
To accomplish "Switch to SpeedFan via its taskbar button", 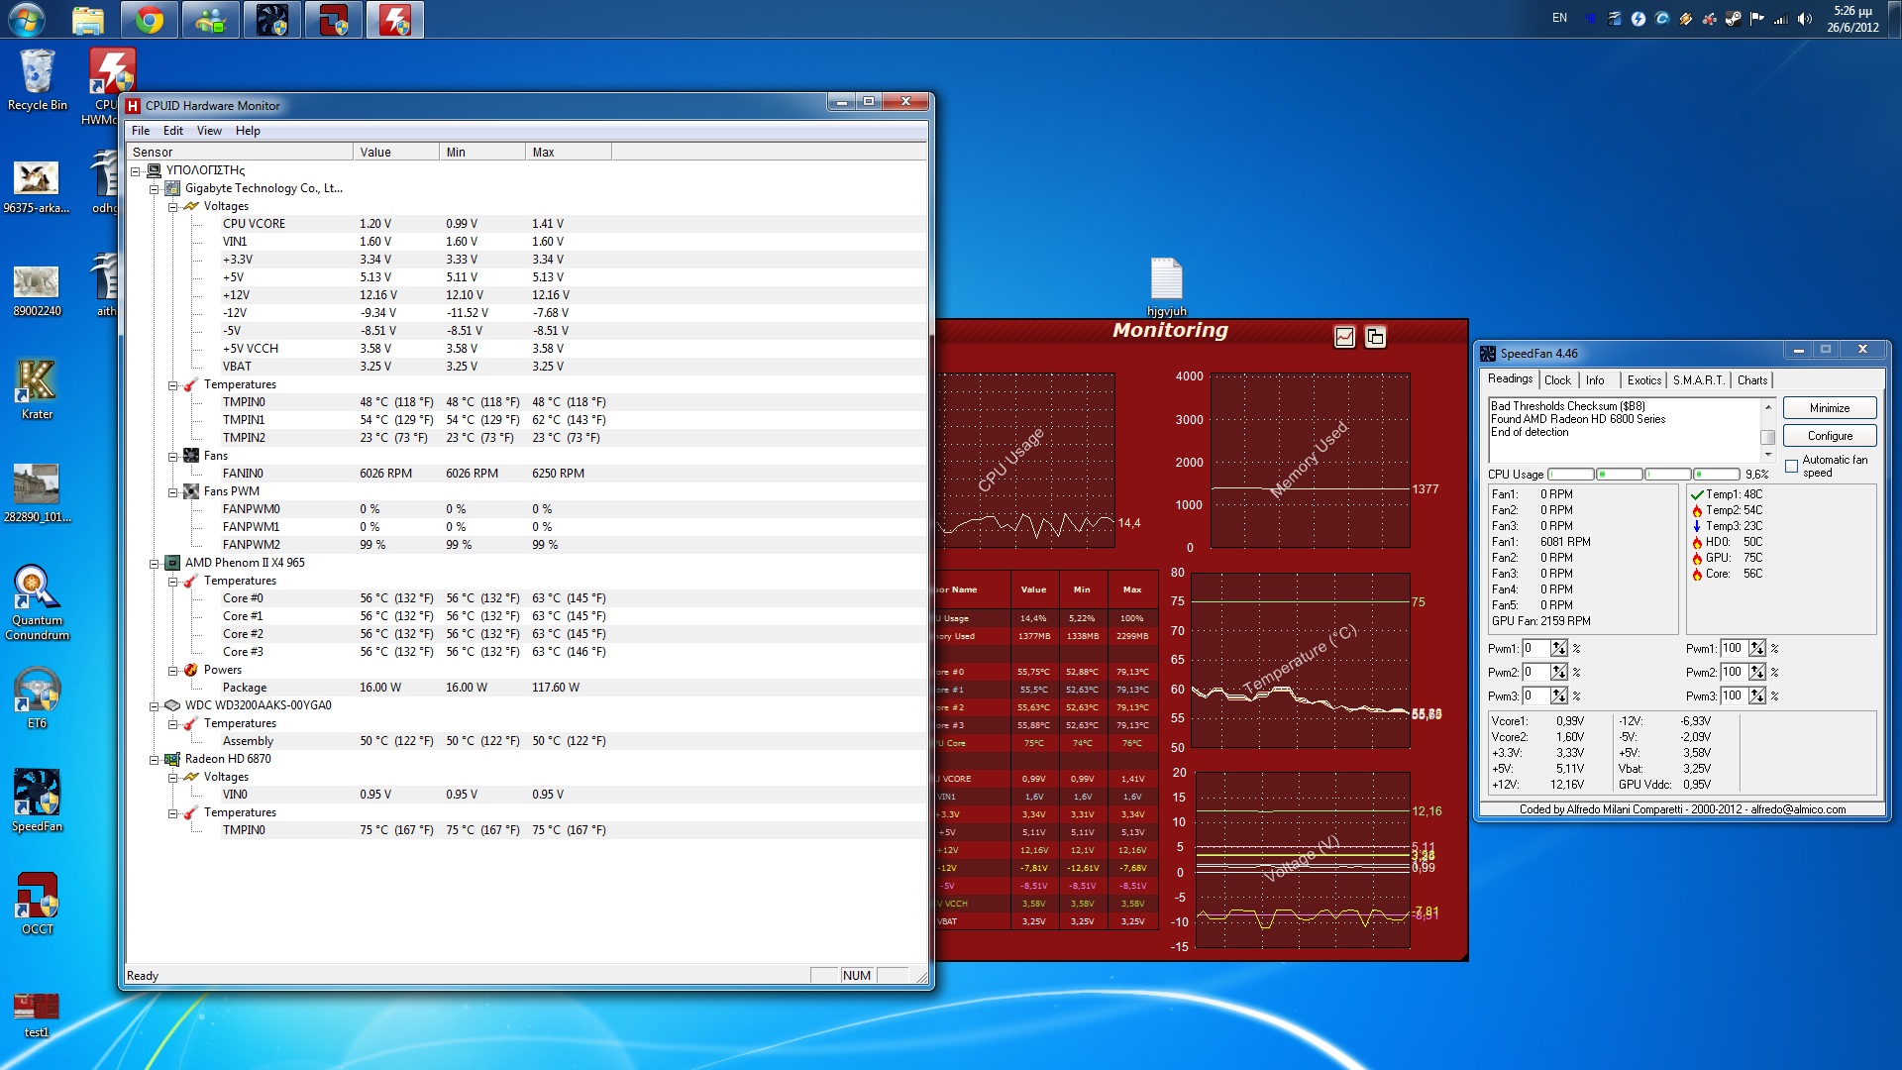I will pos(272,20).
